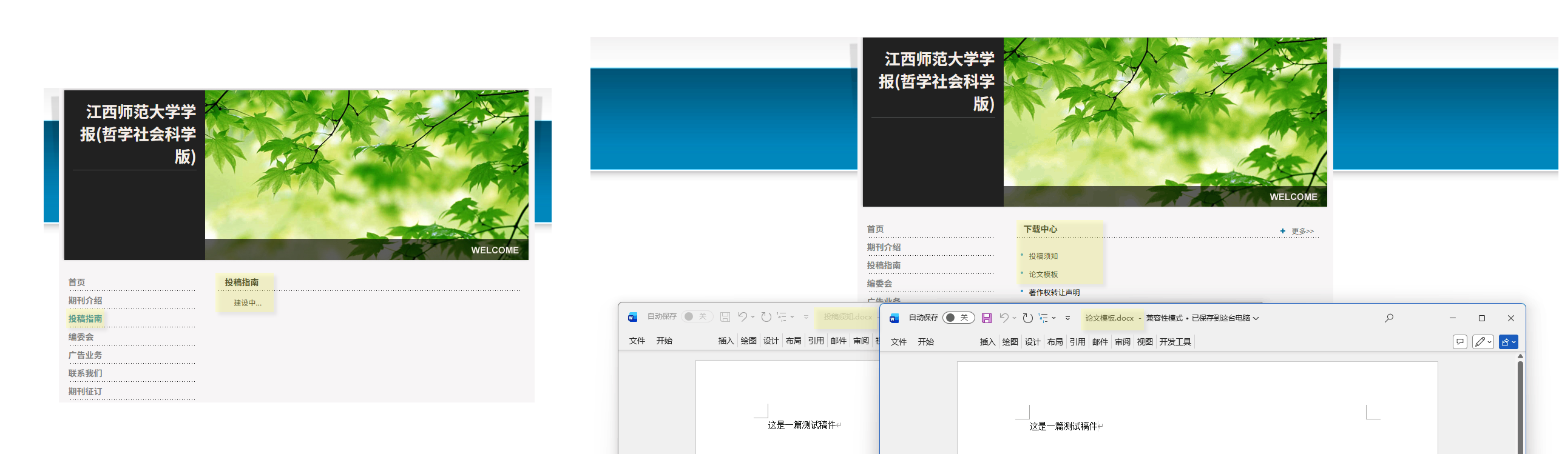
Task: Select the 插入 tab in 投稿须知.docx window
Action: click(x=726, y=341)
